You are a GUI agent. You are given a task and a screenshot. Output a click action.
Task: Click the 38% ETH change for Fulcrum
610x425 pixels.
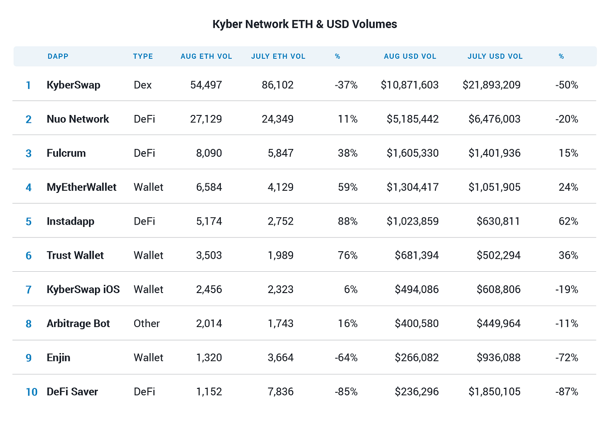pos(348,153)
